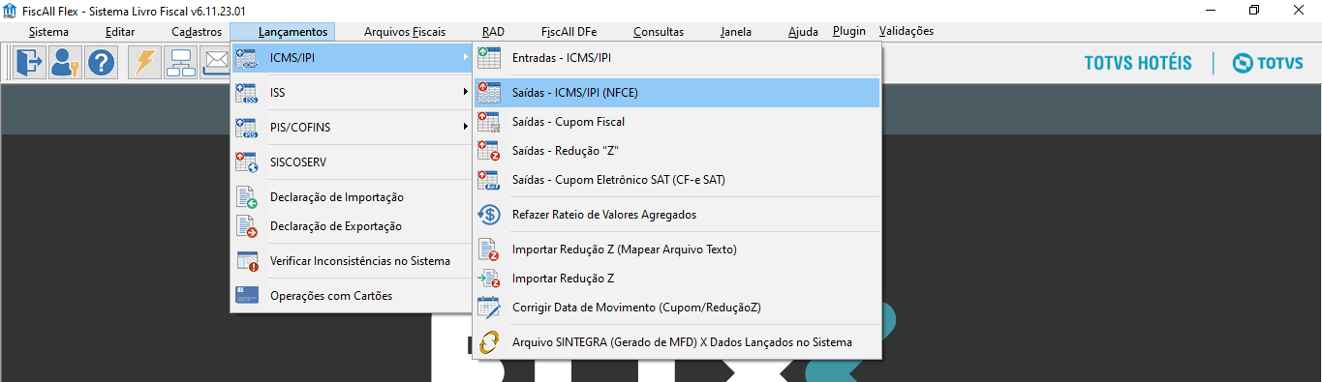Click the Importar Redução Z arrow icon
The height and width of the screenshot is (382, 1322).
coord(489,279)
